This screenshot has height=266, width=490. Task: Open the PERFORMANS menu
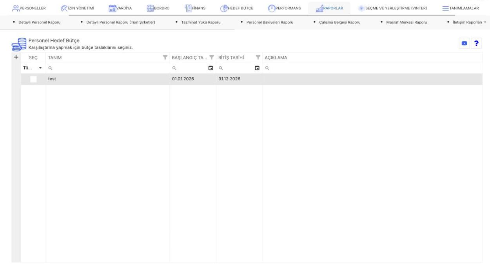click(285, 8)
